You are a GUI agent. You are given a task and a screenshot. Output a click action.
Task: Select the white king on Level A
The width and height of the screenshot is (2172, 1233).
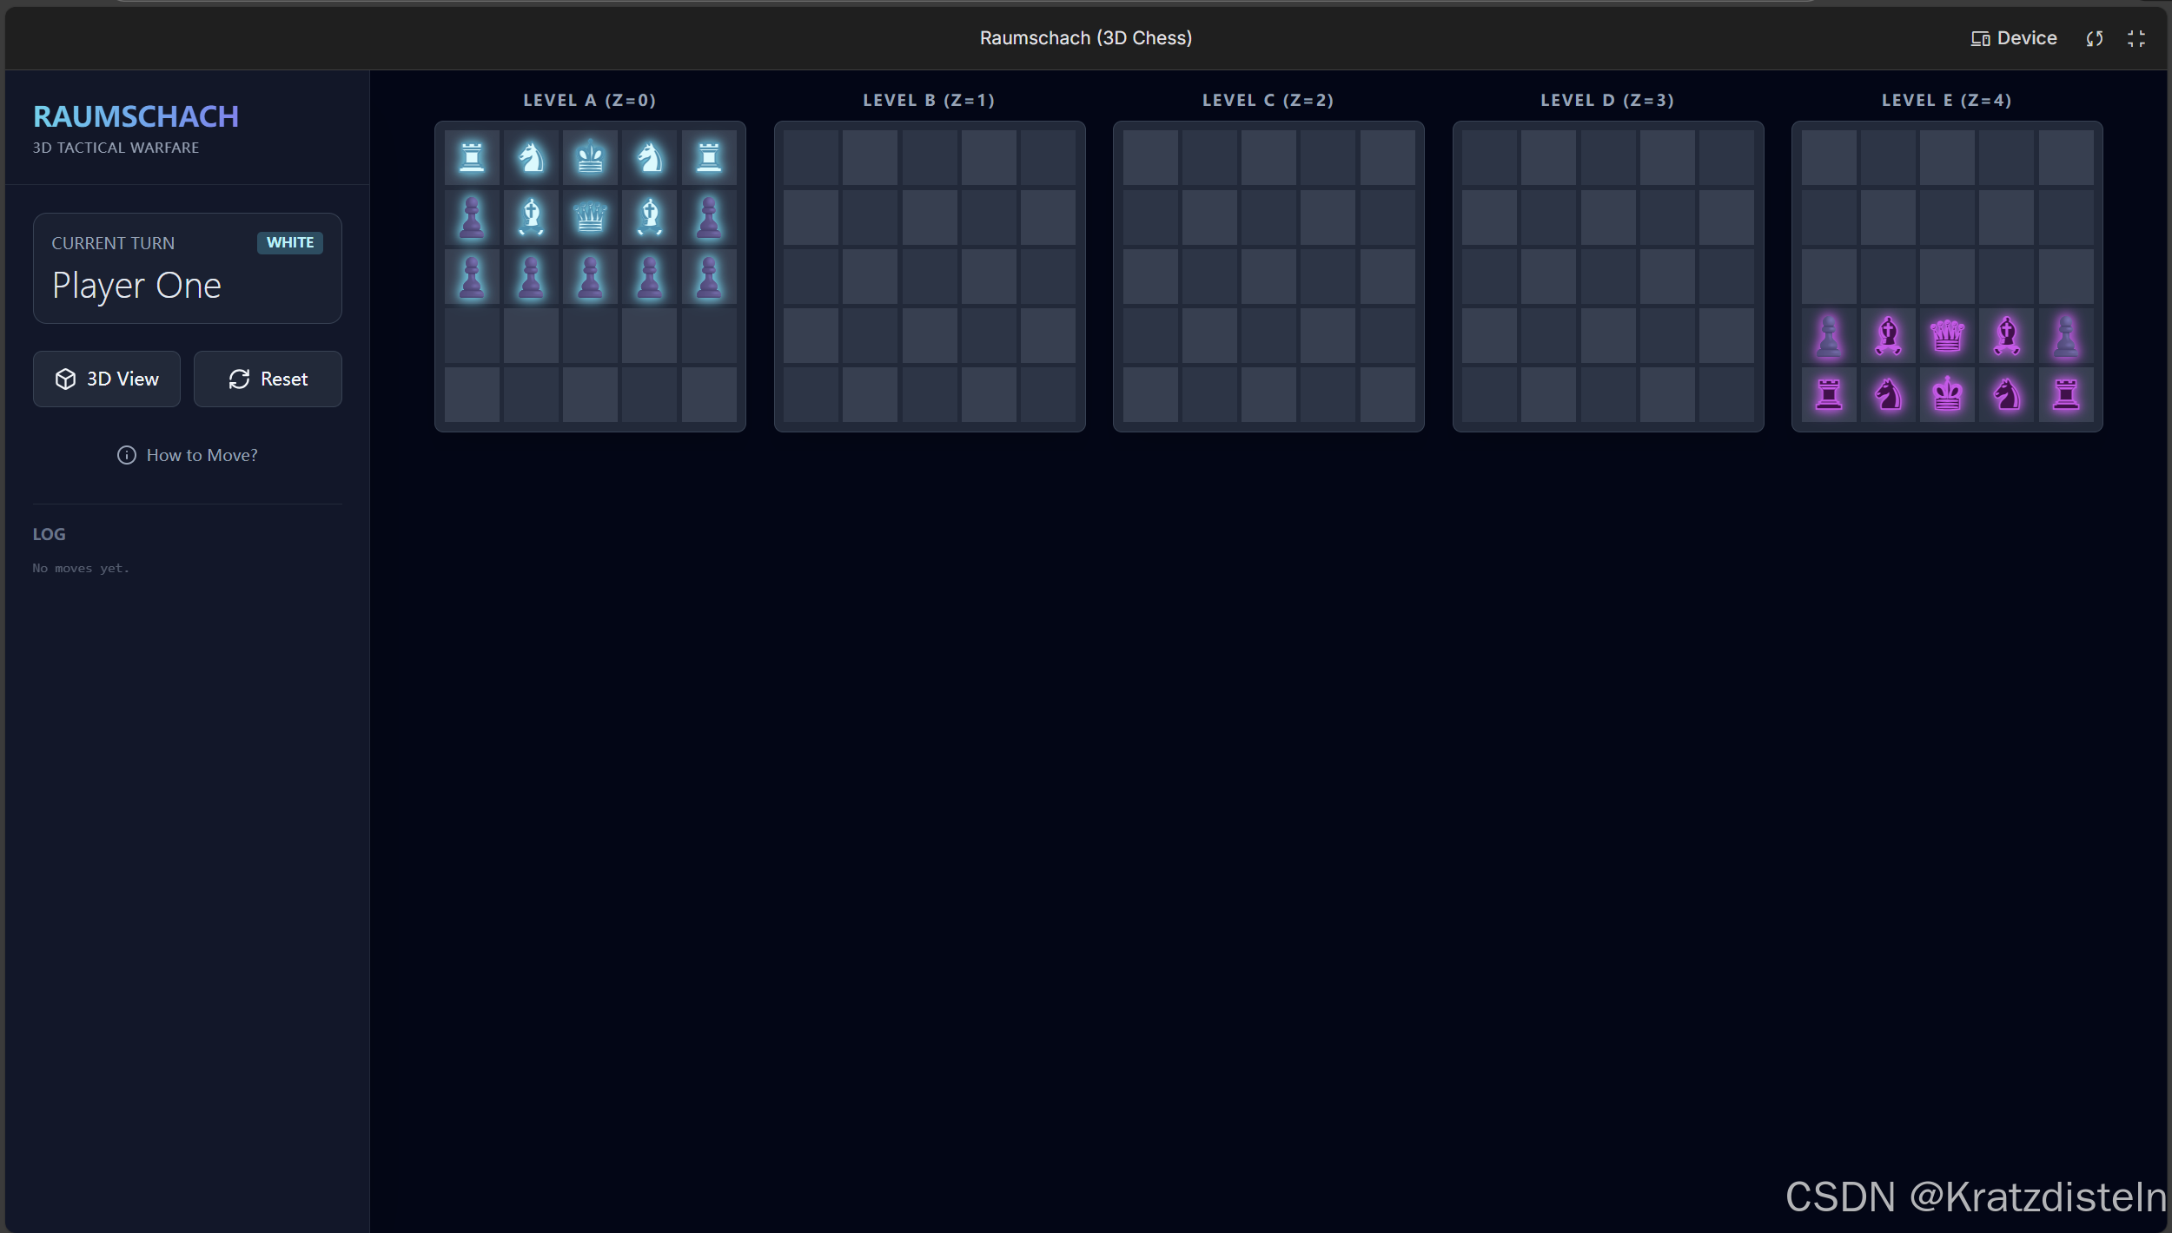click(x=590, y=158)
